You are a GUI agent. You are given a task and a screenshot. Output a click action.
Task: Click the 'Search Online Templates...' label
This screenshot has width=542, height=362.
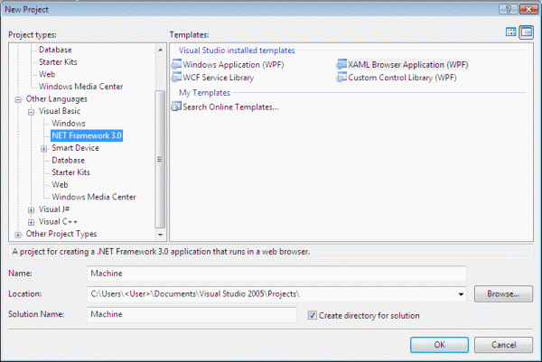pos(230,107)
